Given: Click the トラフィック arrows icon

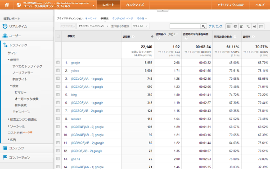Looking at the screenshot, I should [x=5, y=45].
